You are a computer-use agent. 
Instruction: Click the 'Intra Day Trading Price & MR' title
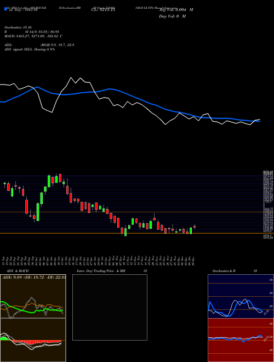pyautogui.click(x=101, y=271)
